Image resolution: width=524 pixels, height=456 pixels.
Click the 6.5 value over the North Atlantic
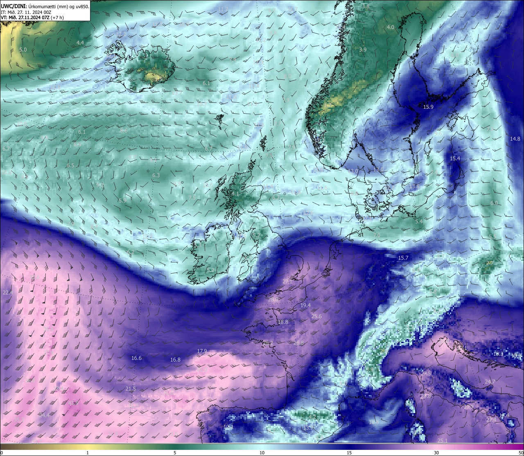(x=70, y=166)
